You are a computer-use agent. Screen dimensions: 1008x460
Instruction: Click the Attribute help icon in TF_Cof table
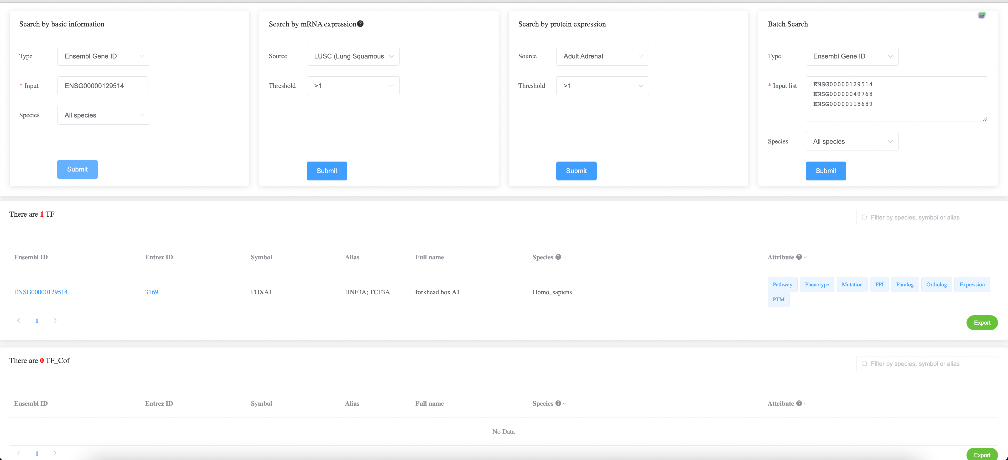799,403
